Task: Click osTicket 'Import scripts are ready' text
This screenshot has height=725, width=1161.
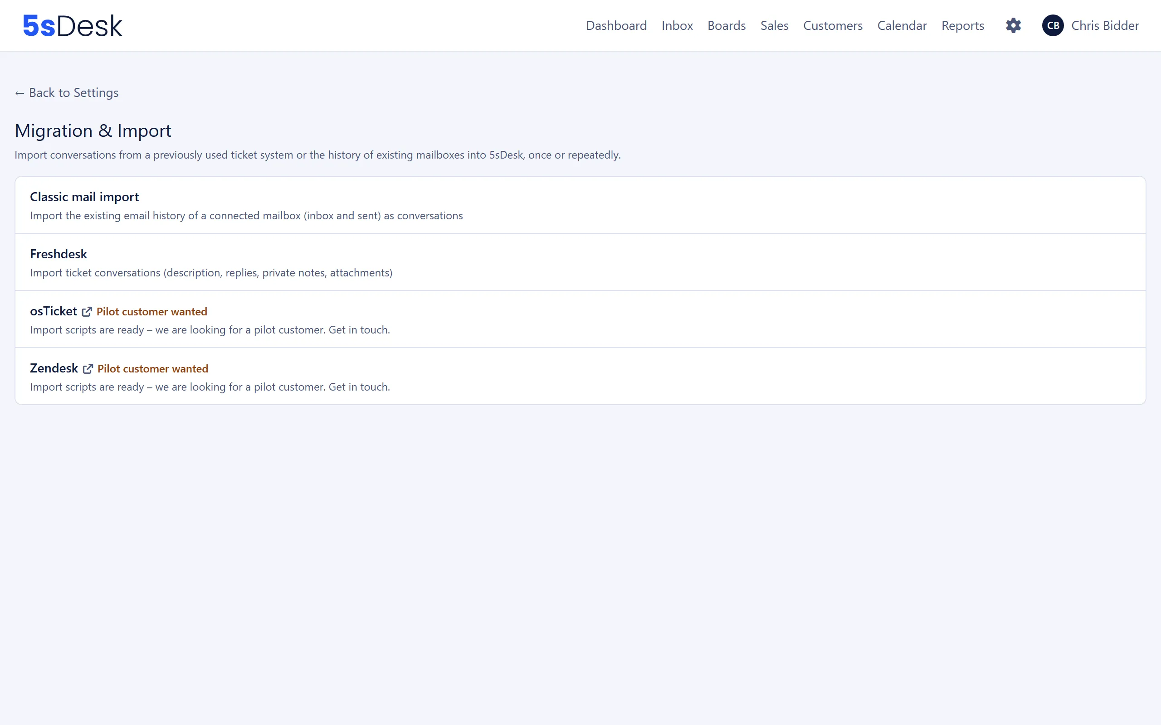Action: click(x=210, y=330)
